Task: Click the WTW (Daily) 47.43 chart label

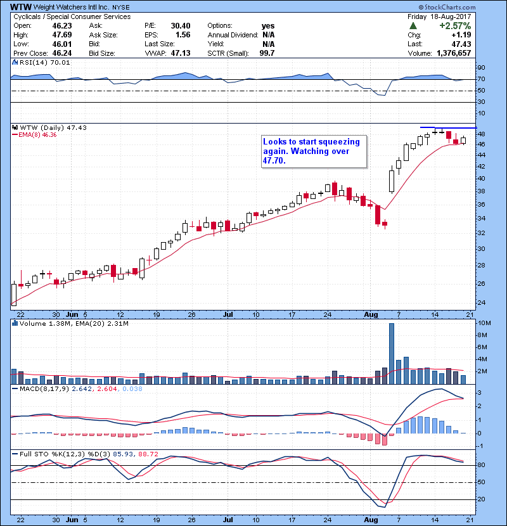Action: point(53,128)
